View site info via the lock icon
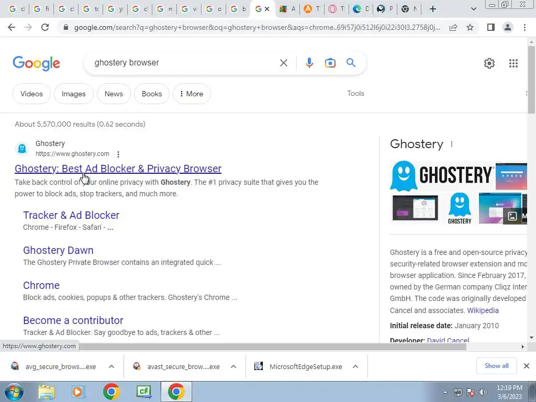The height and width of the screenshot is (402, 536). (66, 27)
